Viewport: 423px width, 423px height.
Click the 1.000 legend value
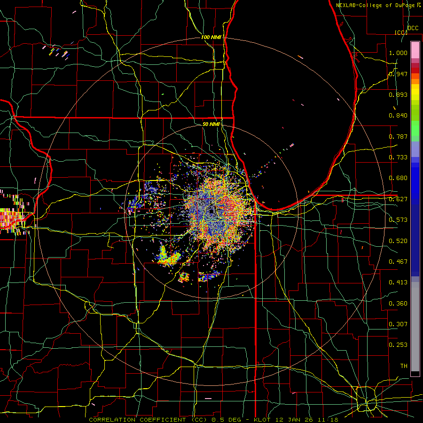tap(398, 53)
